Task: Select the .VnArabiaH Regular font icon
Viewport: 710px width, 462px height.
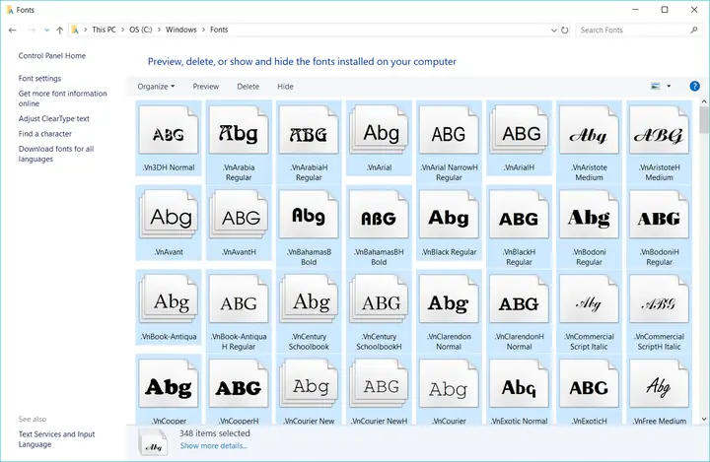Action: click(x=309, y=130)
